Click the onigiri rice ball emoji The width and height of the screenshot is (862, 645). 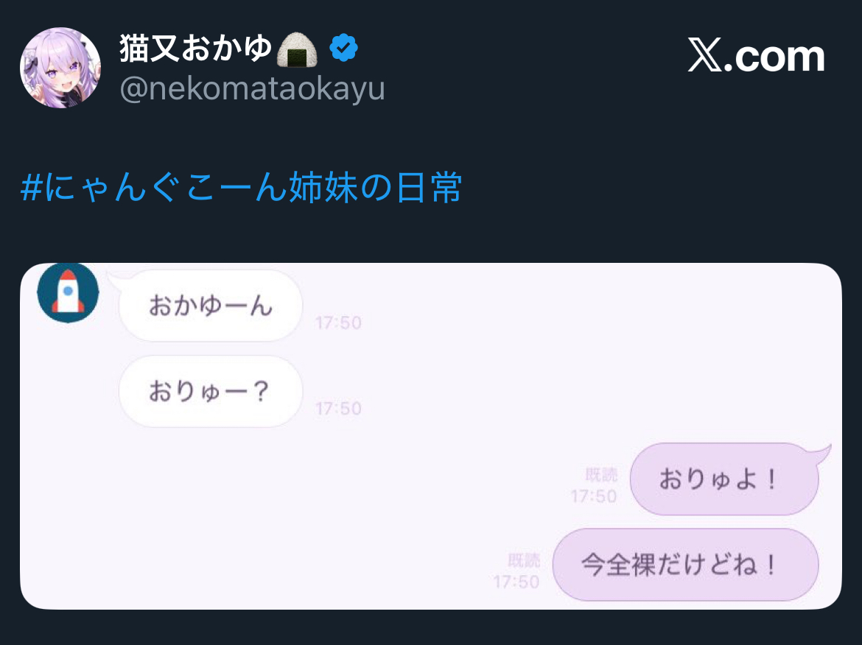[297, 49]
